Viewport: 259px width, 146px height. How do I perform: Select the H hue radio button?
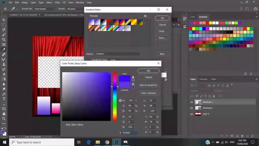(x=120, y=101)
